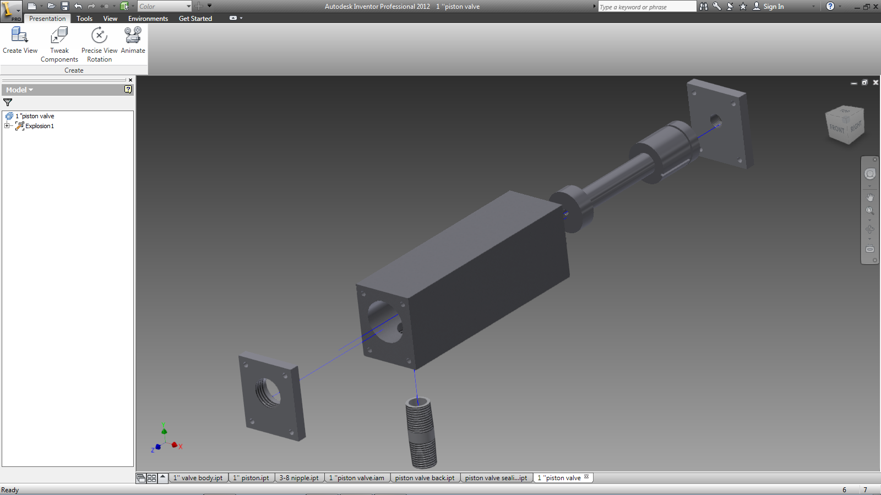Open the Environments ribbon tab
The height and width of the screenshot is (495, 881).
coord(148,18)
